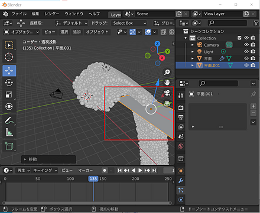Open the View Layer properties tab
This screenshot has height=213, width=260.
click(x=181, y=127)
